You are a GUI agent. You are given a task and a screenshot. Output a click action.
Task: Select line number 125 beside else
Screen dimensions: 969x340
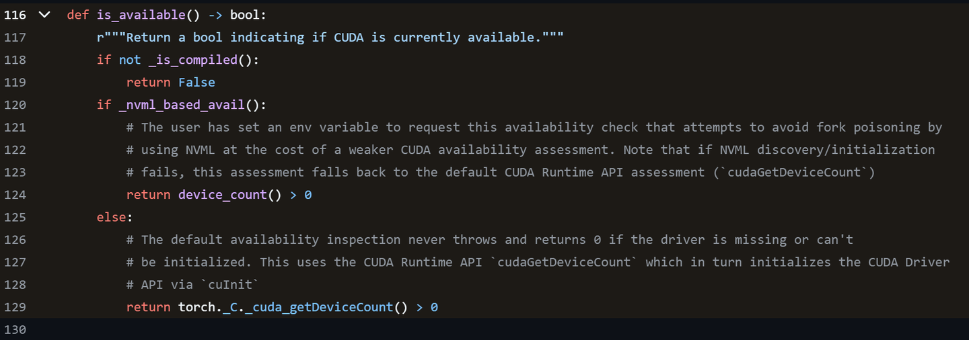pyautogui.click(x=15, y=217)
